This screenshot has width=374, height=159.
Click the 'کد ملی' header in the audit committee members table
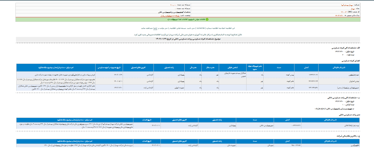(x=306, y=68)
